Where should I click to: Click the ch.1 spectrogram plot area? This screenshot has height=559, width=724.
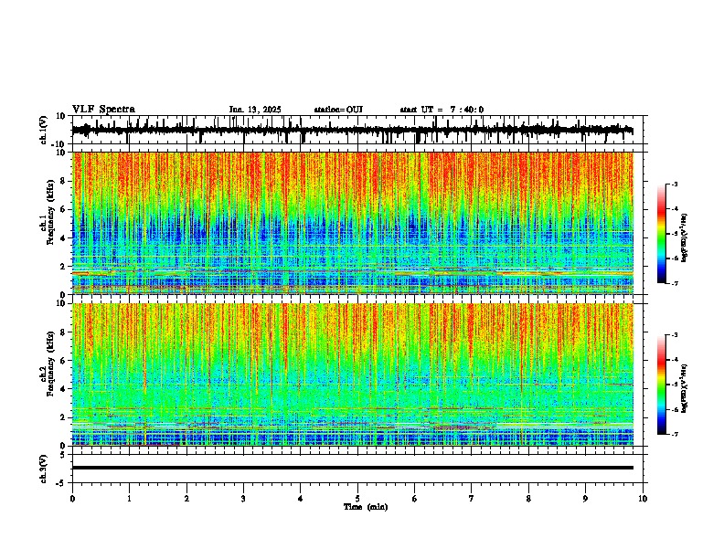click(353, 223)
